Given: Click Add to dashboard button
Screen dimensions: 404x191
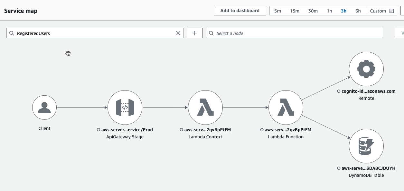Looking at the screenshot, I should [240, 11].
